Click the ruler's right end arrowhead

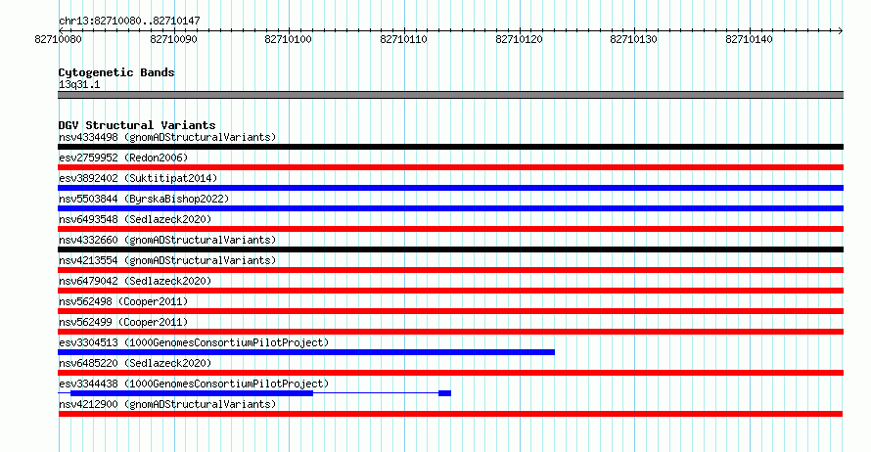(x=841, y=30)
